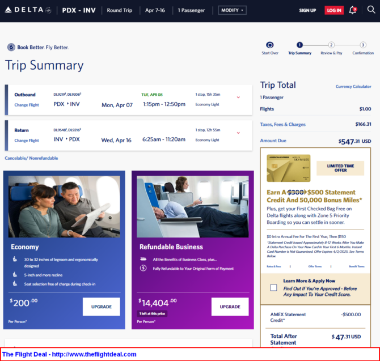Go to Review & Pay step 2
This screenshot has height=361, width=380.
click(x=331, y=45)
